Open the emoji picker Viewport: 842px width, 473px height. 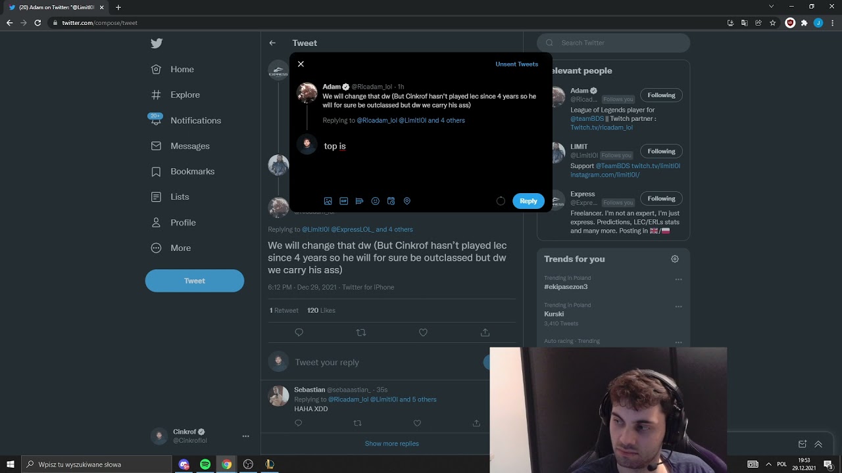[x=375, y=201]
